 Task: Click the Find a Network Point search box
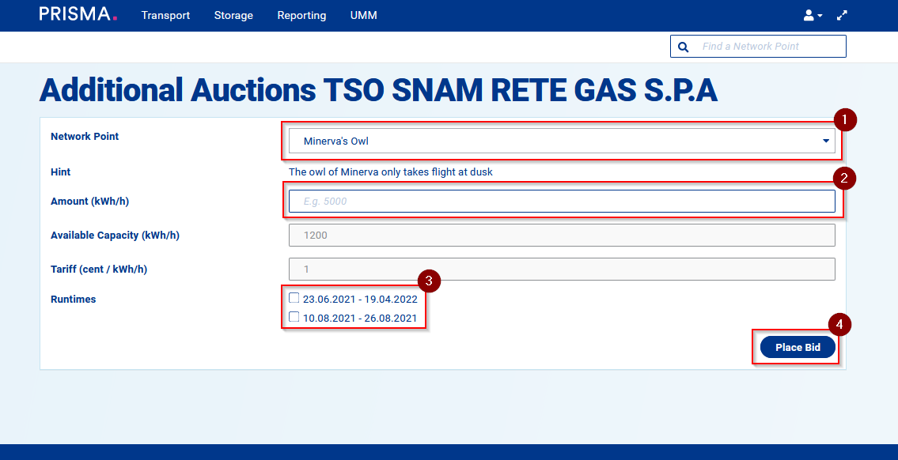[769, 47]
